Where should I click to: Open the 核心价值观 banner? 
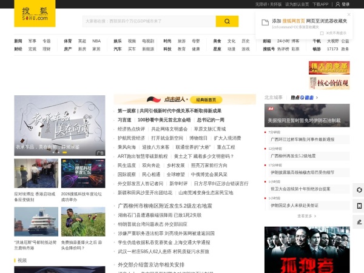[x=329, y=83]
